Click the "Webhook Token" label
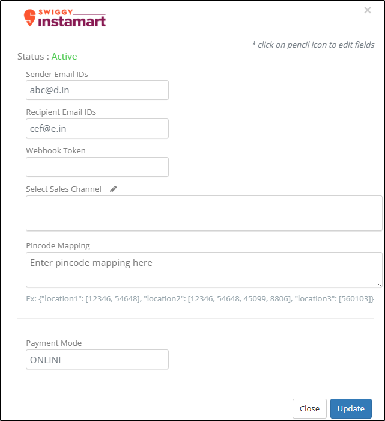 pos(56,151)
